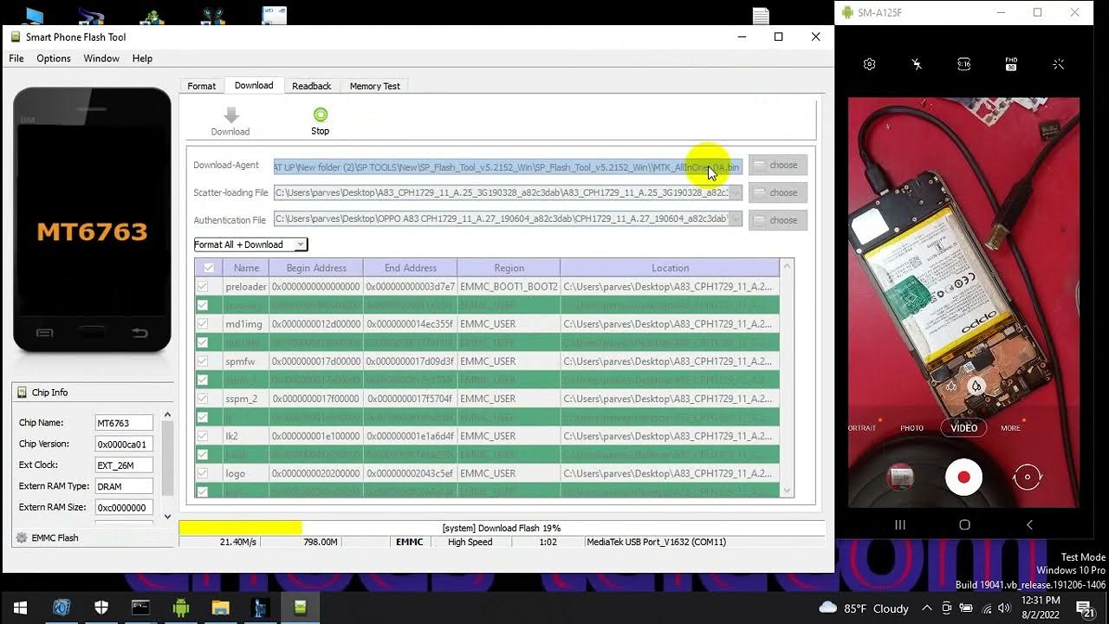
Task: Open the Options menu
Action: (x=54, y=58)
